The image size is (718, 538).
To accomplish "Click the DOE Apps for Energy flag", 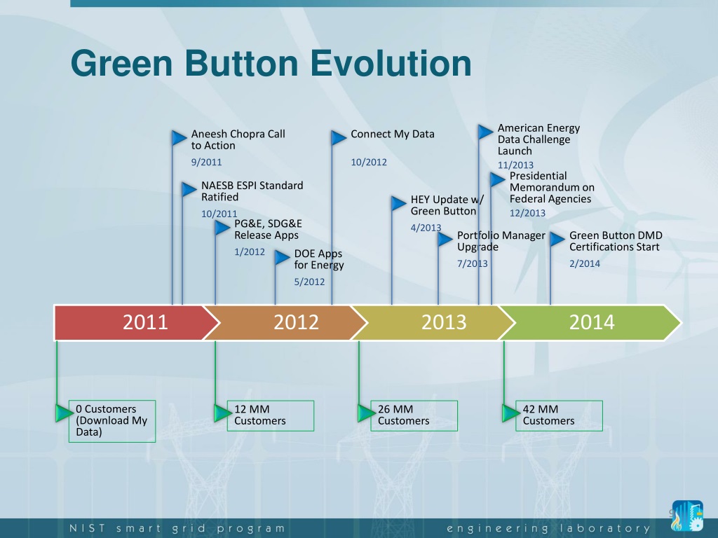I will click(283, 257).
